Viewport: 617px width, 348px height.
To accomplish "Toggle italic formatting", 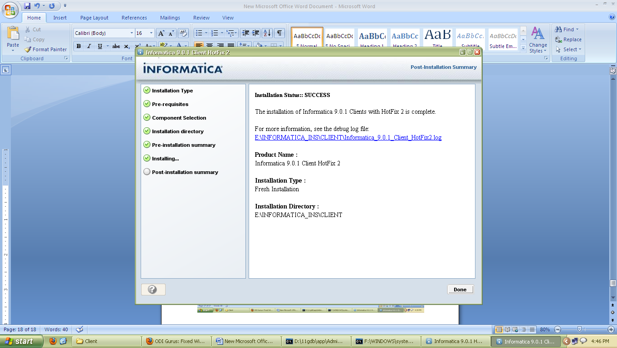I will click(x=89, y=46).
